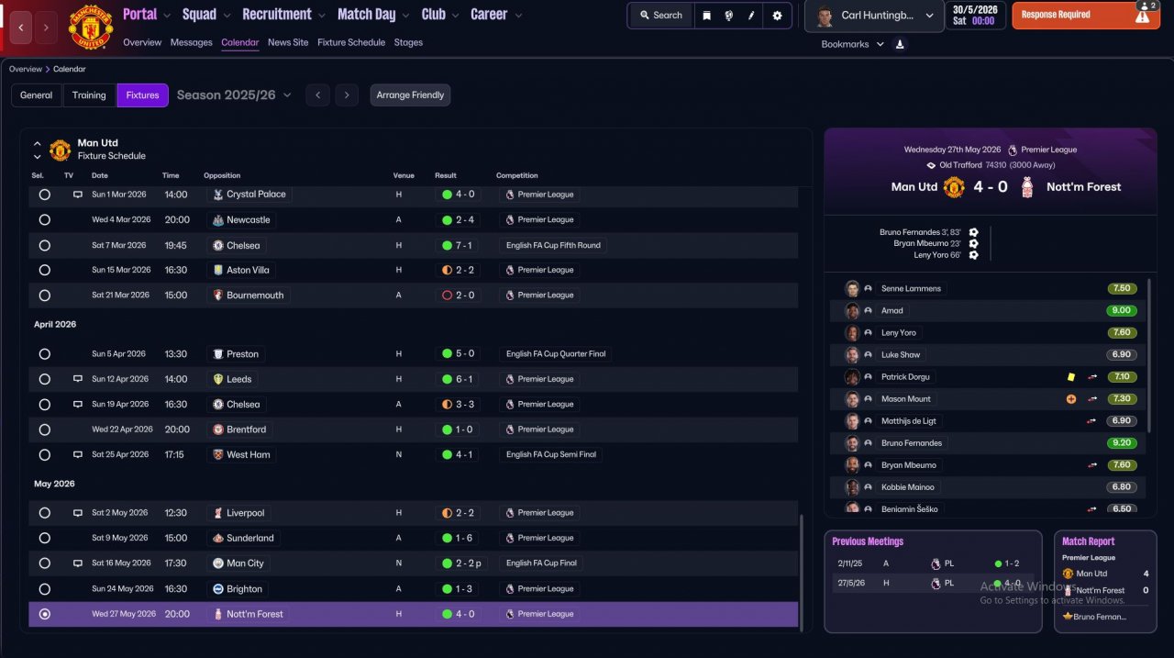Image resolution: width=1174 pixels, height=658 pixels.
Task: Open the Messages submenu item
Action: [x=191, y=43]
